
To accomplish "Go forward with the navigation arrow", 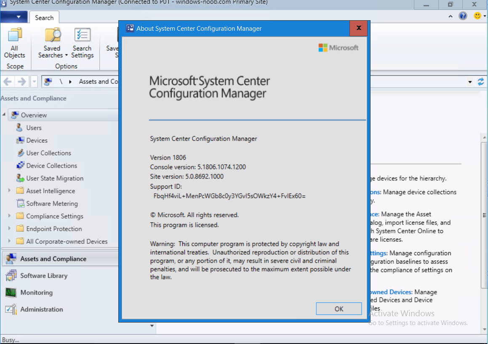I will click(x=21, y=82).
